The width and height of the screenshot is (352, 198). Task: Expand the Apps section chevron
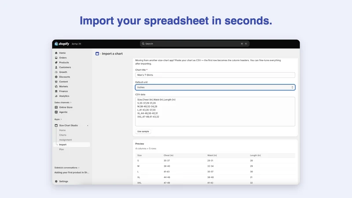[61, 119]
